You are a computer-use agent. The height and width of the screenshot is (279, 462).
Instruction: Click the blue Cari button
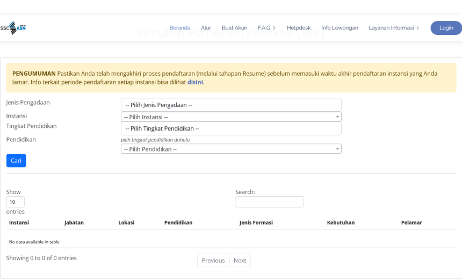(x=16, y=161)
